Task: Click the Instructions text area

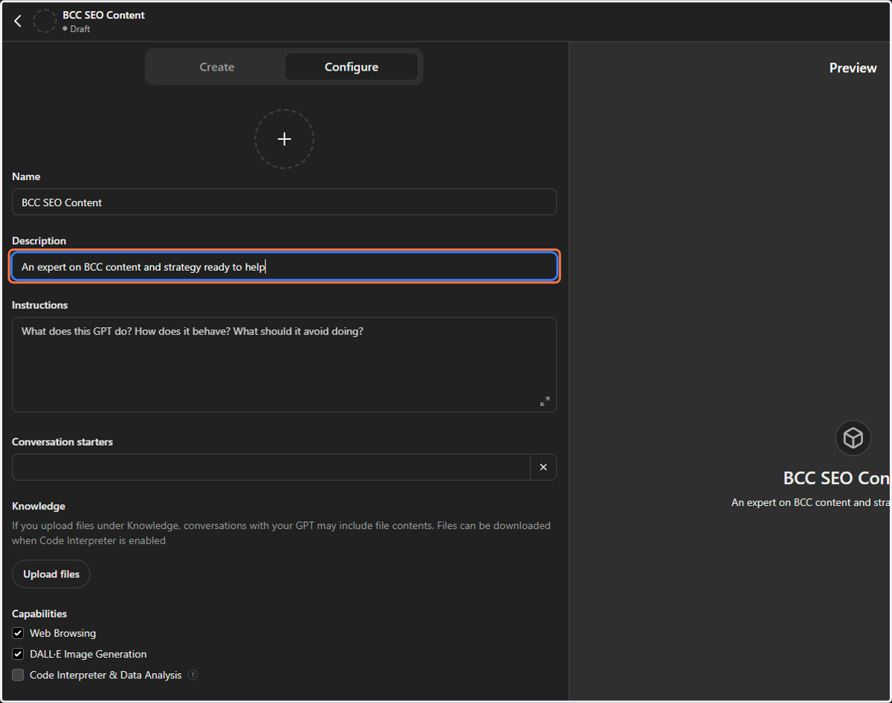Action: click(x=284, y=365)
